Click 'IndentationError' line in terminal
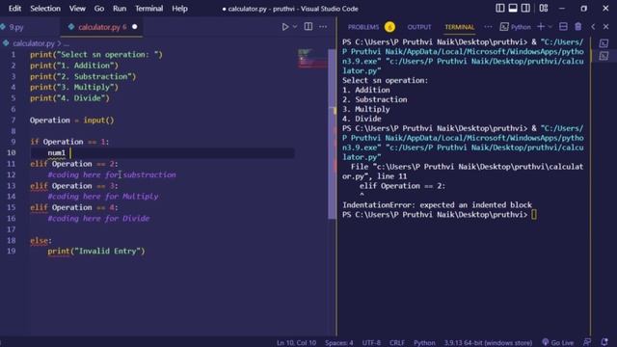The image size is (617, 347). pyautogui.click(x=437, y=205)
